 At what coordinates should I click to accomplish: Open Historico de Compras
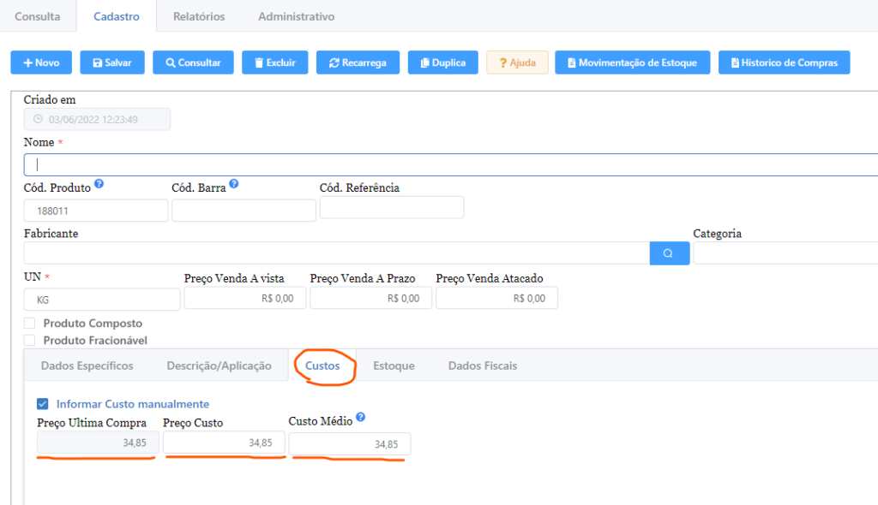tap(784, 62)
